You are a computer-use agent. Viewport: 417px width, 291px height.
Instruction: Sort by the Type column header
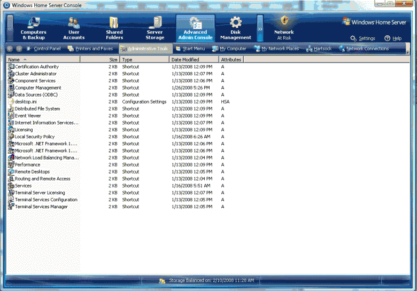pos(144,59)
